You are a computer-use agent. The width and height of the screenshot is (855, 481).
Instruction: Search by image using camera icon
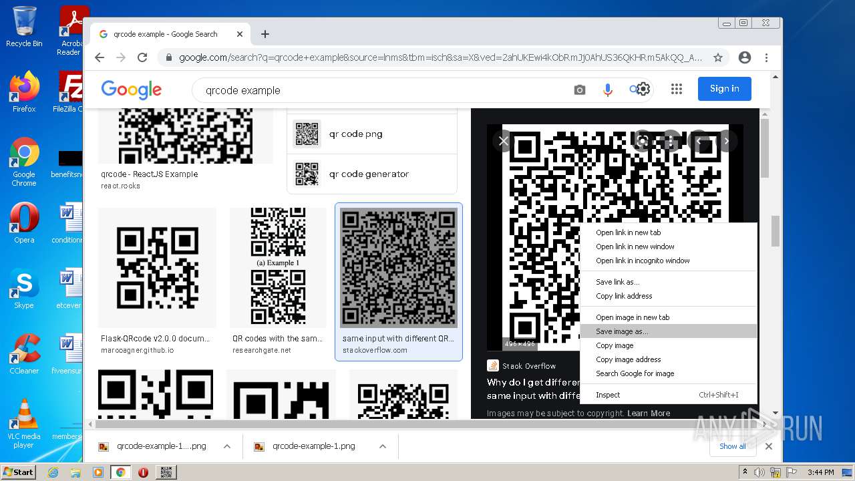[580, 90]
